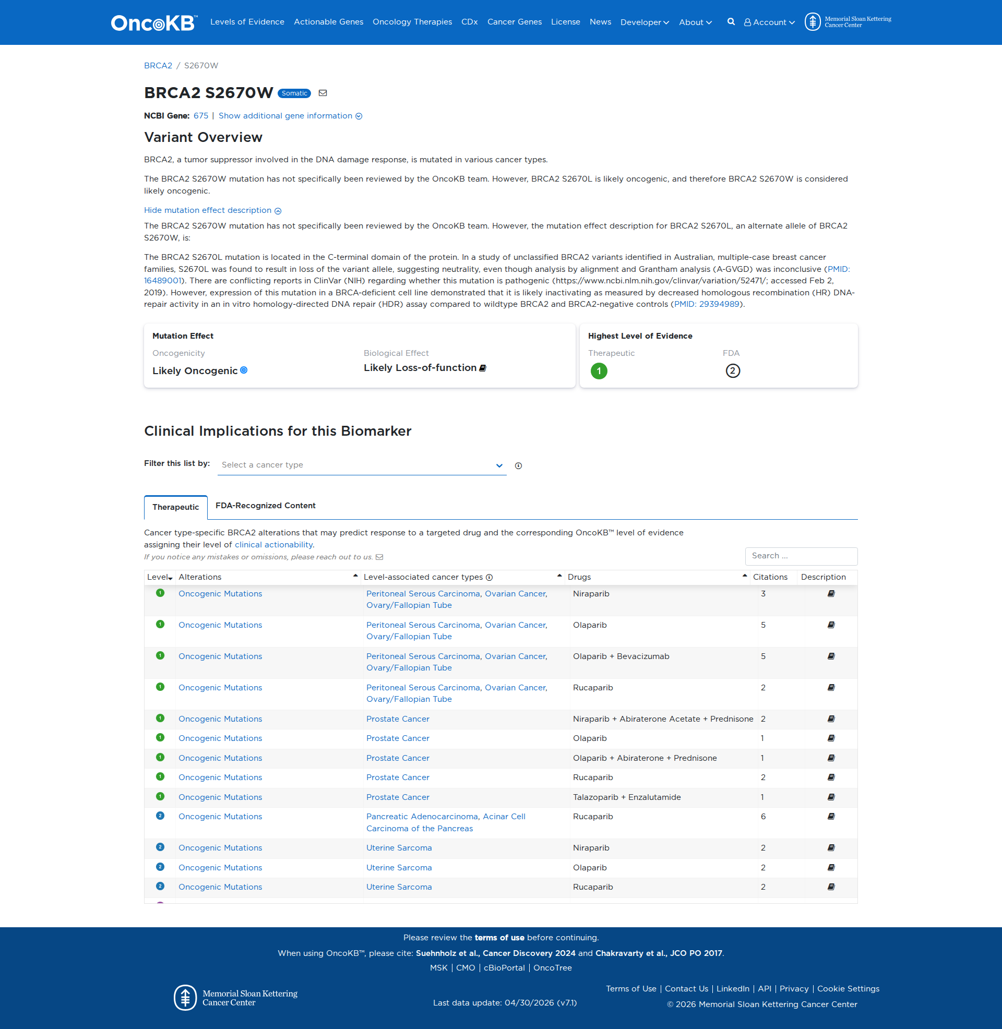Open LinkedIn footer link
Screen dimensions: 1002x1029
pos(733,989)
